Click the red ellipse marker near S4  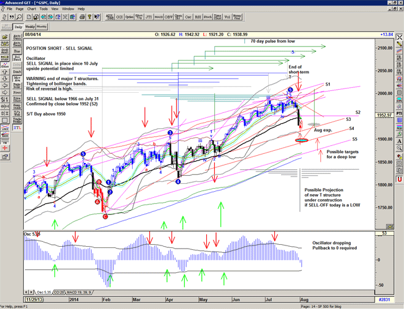302,140
